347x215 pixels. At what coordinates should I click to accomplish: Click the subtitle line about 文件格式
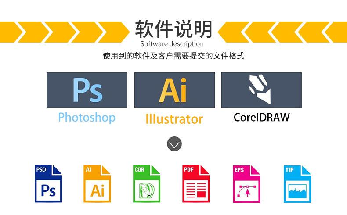pos(173,56)
